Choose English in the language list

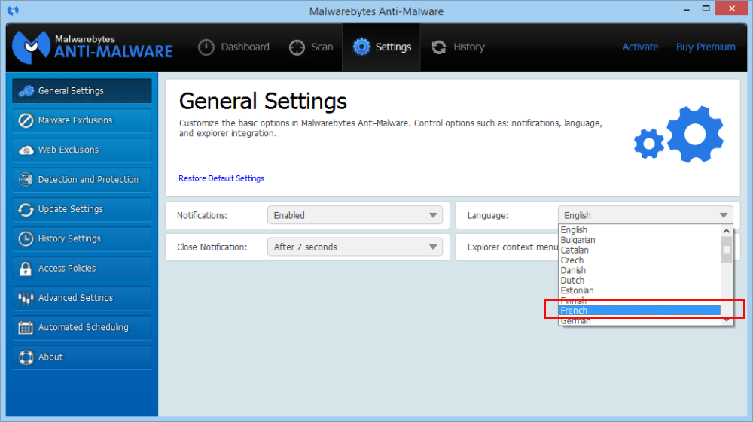(x=639, y=230)
